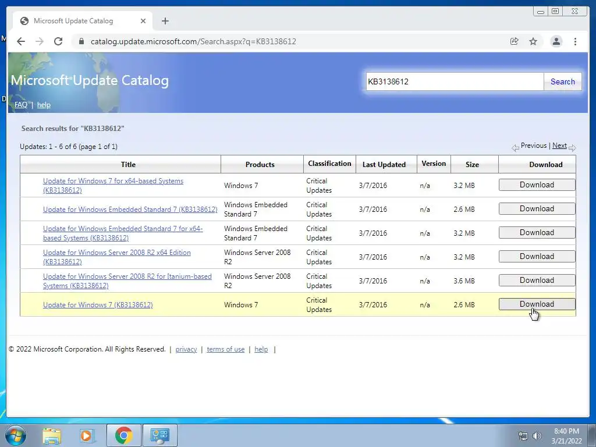Open Windows Server 2008 R2 Itanium-based update link

(127, 281)
